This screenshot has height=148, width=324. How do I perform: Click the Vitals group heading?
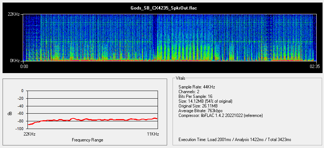tap(181, 78)
